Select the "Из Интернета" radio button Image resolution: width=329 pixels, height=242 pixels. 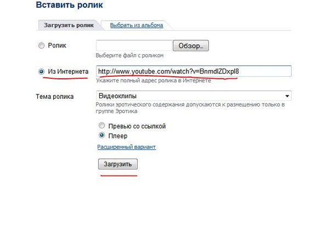tap(42, 72)
